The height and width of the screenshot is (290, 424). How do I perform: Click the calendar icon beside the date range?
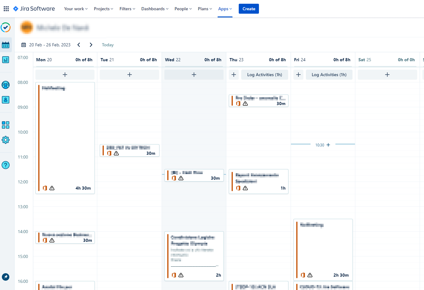pos(23,44)
